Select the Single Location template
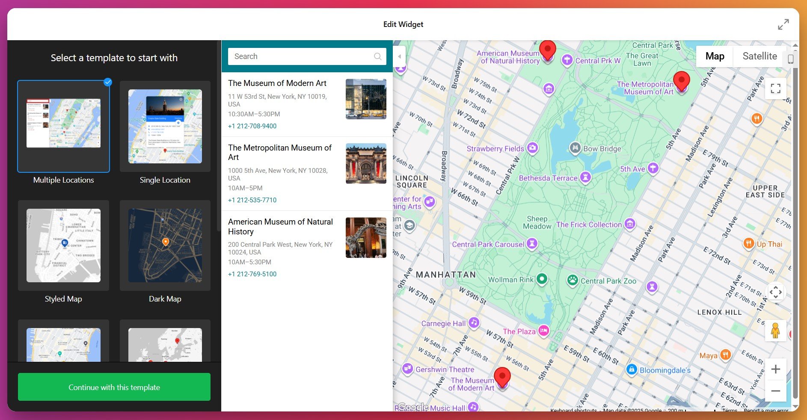The image size is (807, 420). click(x=165, y=126)
